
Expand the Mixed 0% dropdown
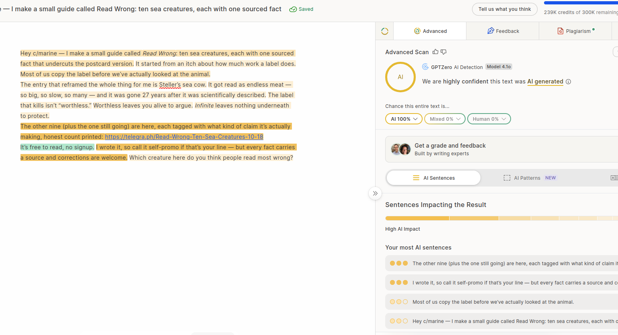445,119
